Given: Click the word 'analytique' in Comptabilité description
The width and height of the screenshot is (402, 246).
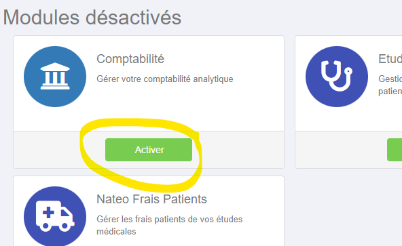Looking at the screenshot, I should [213, 79].
